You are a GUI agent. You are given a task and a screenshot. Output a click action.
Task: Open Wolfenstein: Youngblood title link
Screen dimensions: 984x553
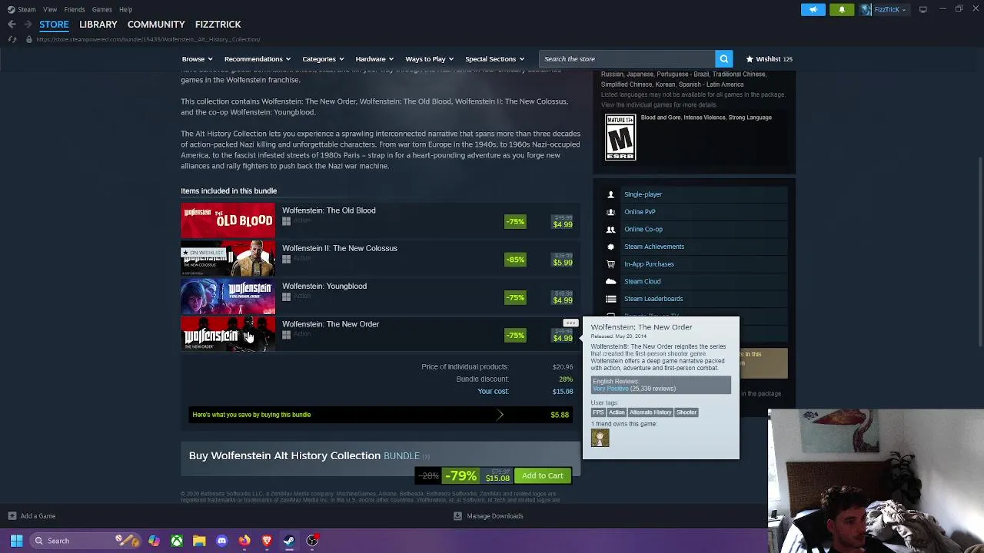point(324,286)
